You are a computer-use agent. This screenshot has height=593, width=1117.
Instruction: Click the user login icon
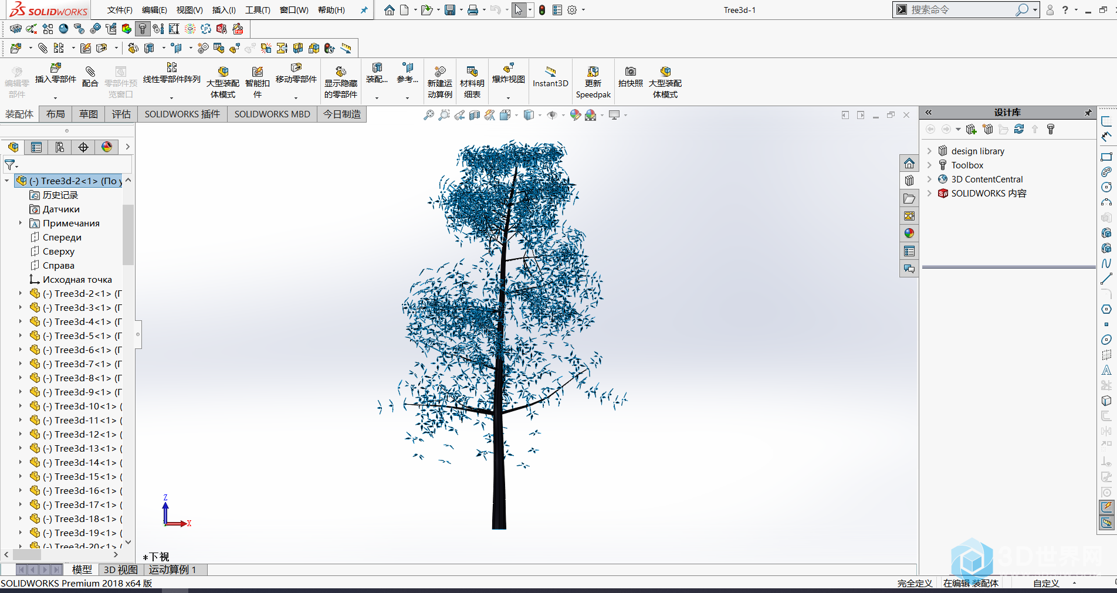1050,10
